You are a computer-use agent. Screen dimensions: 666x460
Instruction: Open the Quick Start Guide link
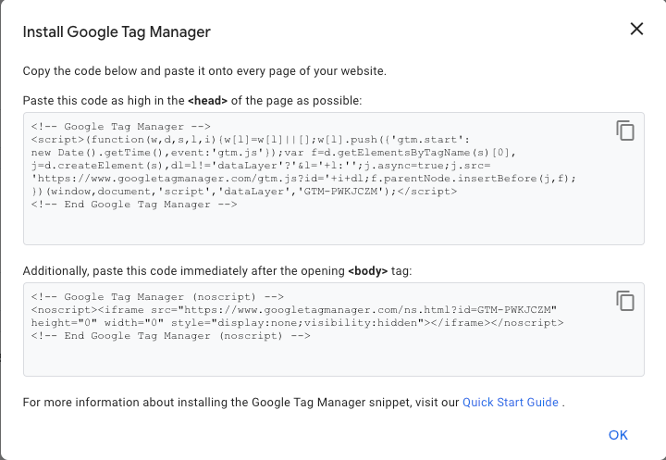pyautogui.click(x=511, y=403)
